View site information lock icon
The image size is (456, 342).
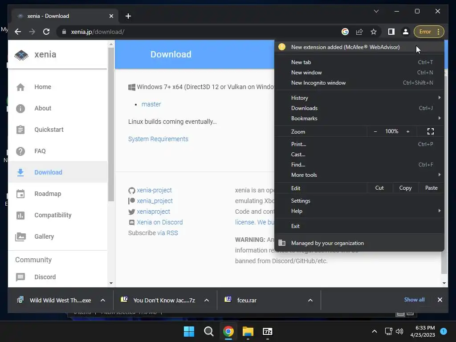coord(64,32)
